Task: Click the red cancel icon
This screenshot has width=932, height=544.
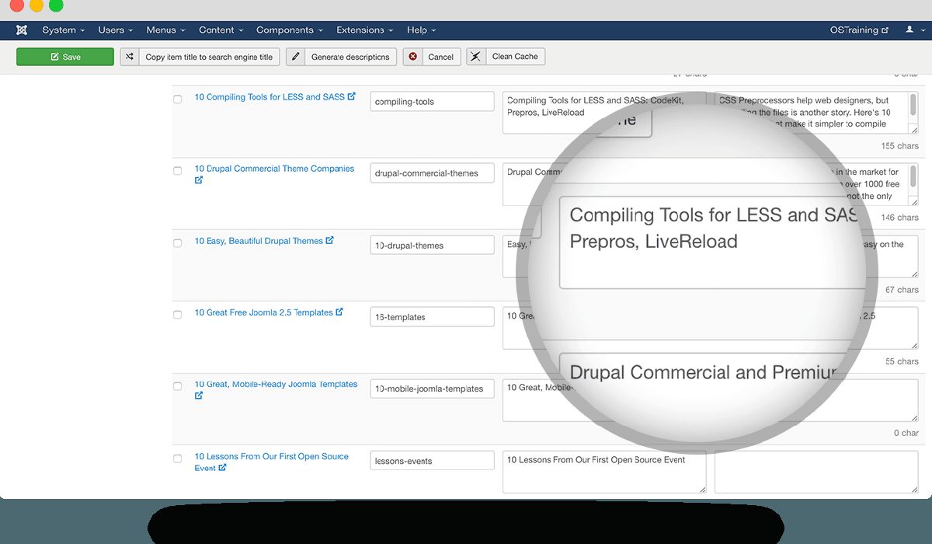Action: point(412,57)
